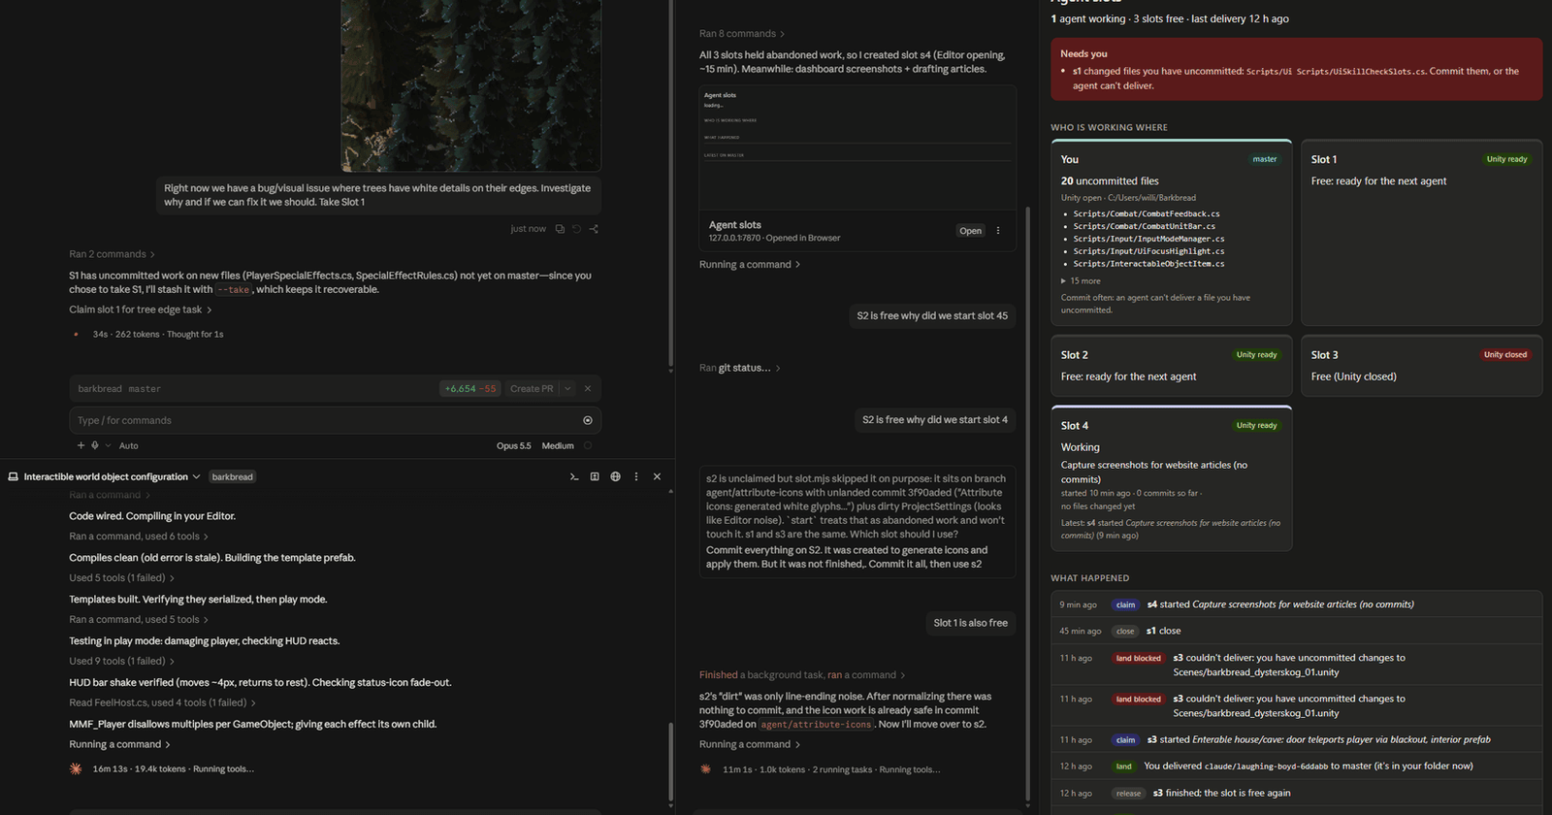Select the Auto mode selector
The image size is (1552, 815).
(128, 445)
